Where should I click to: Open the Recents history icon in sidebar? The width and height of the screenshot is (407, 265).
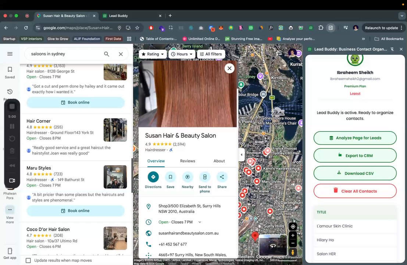click(10, 92)
